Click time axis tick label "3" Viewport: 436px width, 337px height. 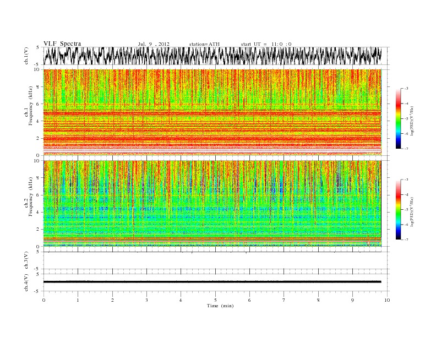tap(146, 300)
